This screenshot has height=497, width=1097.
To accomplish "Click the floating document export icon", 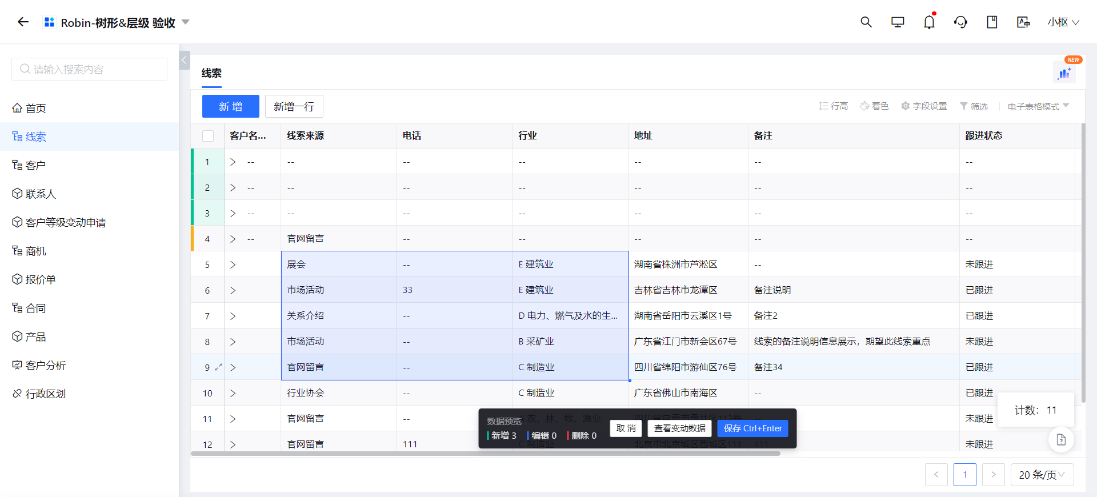I will click(1061, 439).
